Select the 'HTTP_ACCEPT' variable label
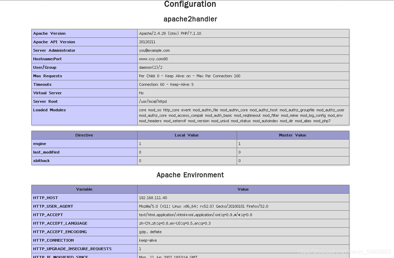The height and width of the screenshot is (258, 394). point(48,215)
